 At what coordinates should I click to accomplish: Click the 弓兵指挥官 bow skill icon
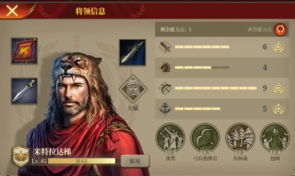(205, 138)
